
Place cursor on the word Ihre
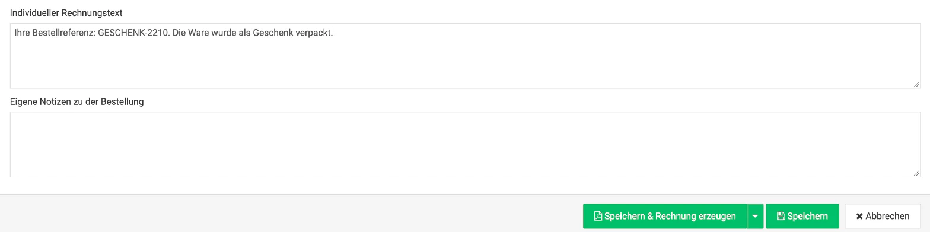pos(23,33)
